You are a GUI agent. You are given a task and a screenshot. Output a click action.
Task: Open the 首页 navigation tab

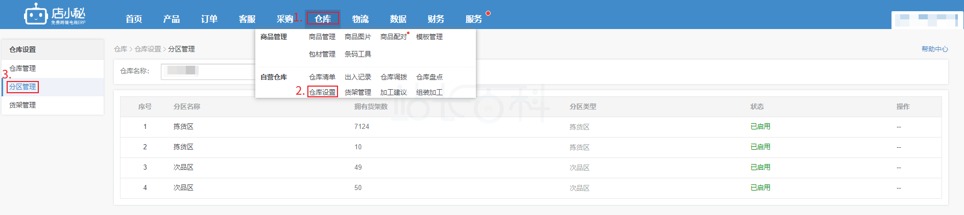134,19
